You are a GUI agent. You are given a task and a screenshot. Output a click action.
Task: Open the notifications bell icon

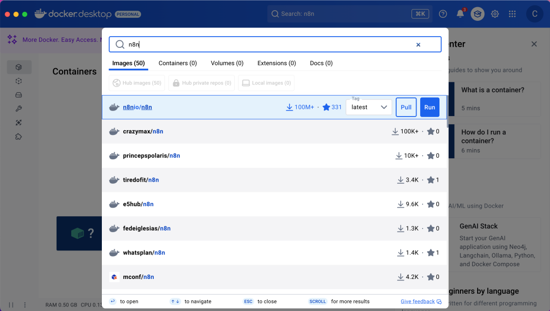pos(460,14)
